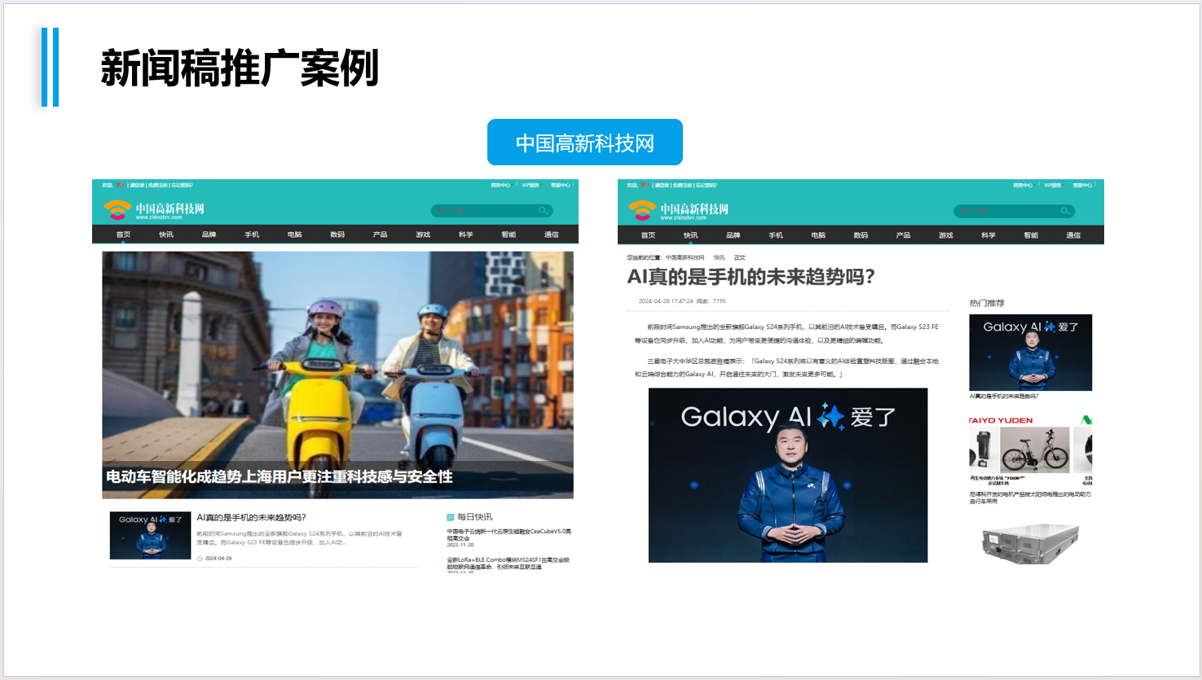This screenshot has width=1202, height=680.
Task: Open the news item about LoRa+BLE Combo模块MS24SF1
Action: [x=508, y=563]
